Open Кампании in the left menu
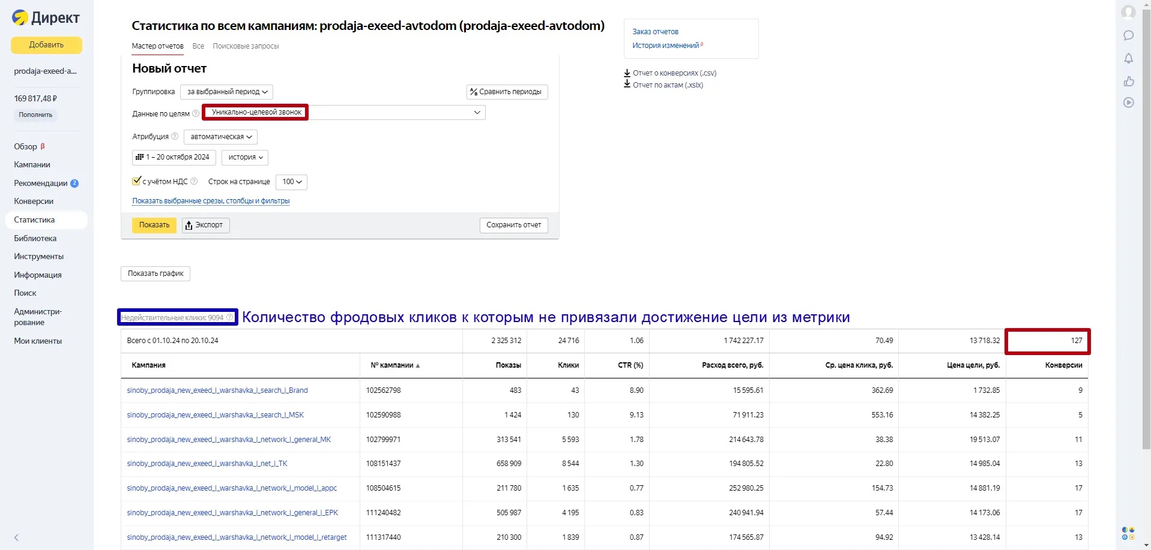Viewport: 1151px width, 550px height. 32,164
